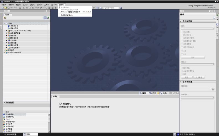
Task: Click the split editor horizontally icon
Action: pyautogui.click(x=98, y=8)
